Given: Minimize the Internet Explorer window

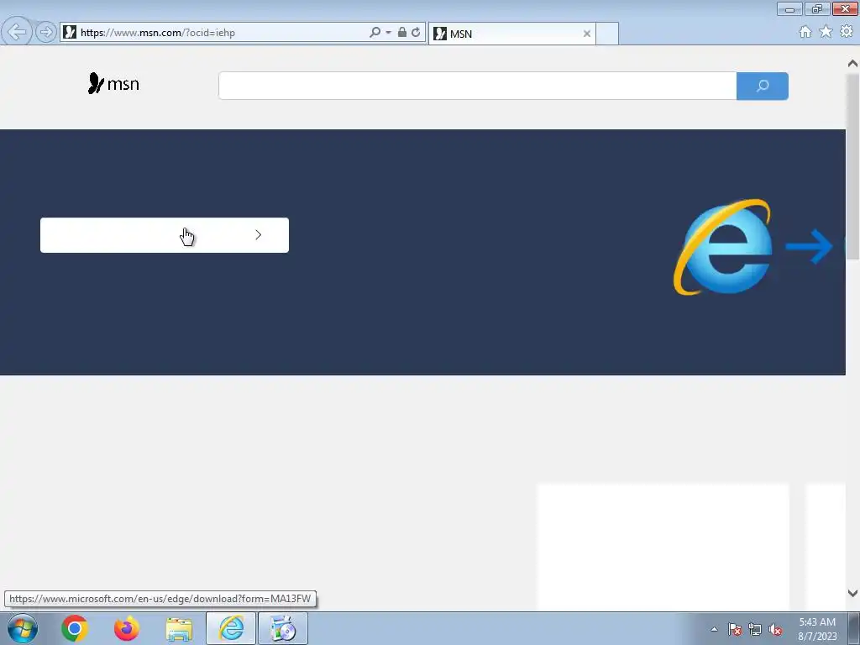Looking at the screenshot, I should point(789,8).
